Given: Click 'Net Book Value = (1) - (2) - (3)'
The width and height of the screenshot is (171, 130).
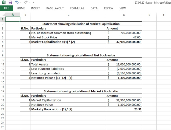Looking at the screenshot, I should pos(68,78).
